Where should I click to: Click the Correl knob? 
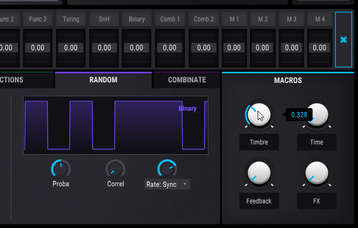coord(115,169)
